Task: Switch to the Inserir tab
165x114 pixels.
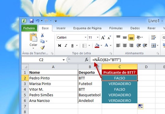Action: pyautogui.click(x=61, y=28)
